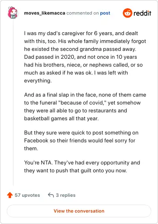
Task: Open the blue "post" link
Action: pos(105,13)
